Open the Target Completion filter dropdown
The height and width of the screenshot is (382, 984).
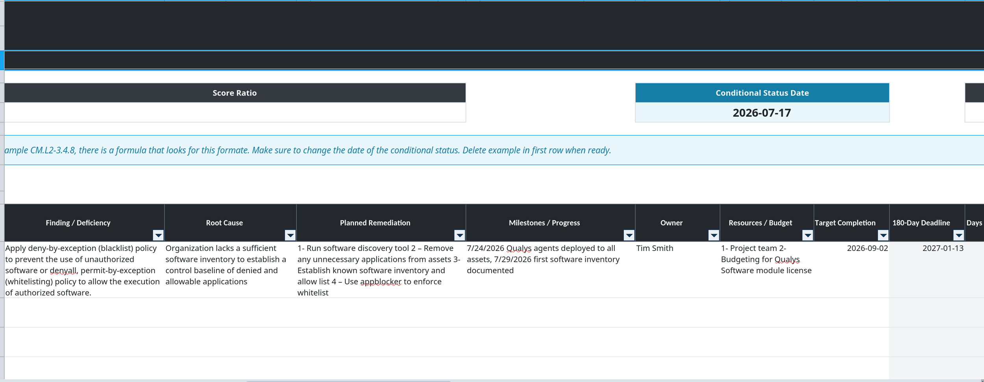[883, 235]
